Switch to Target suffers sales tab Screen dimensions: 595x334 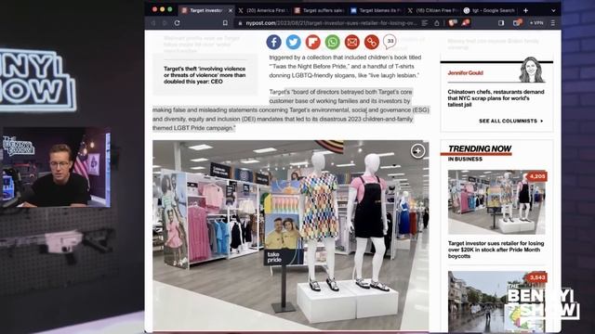tap(320, 10)
